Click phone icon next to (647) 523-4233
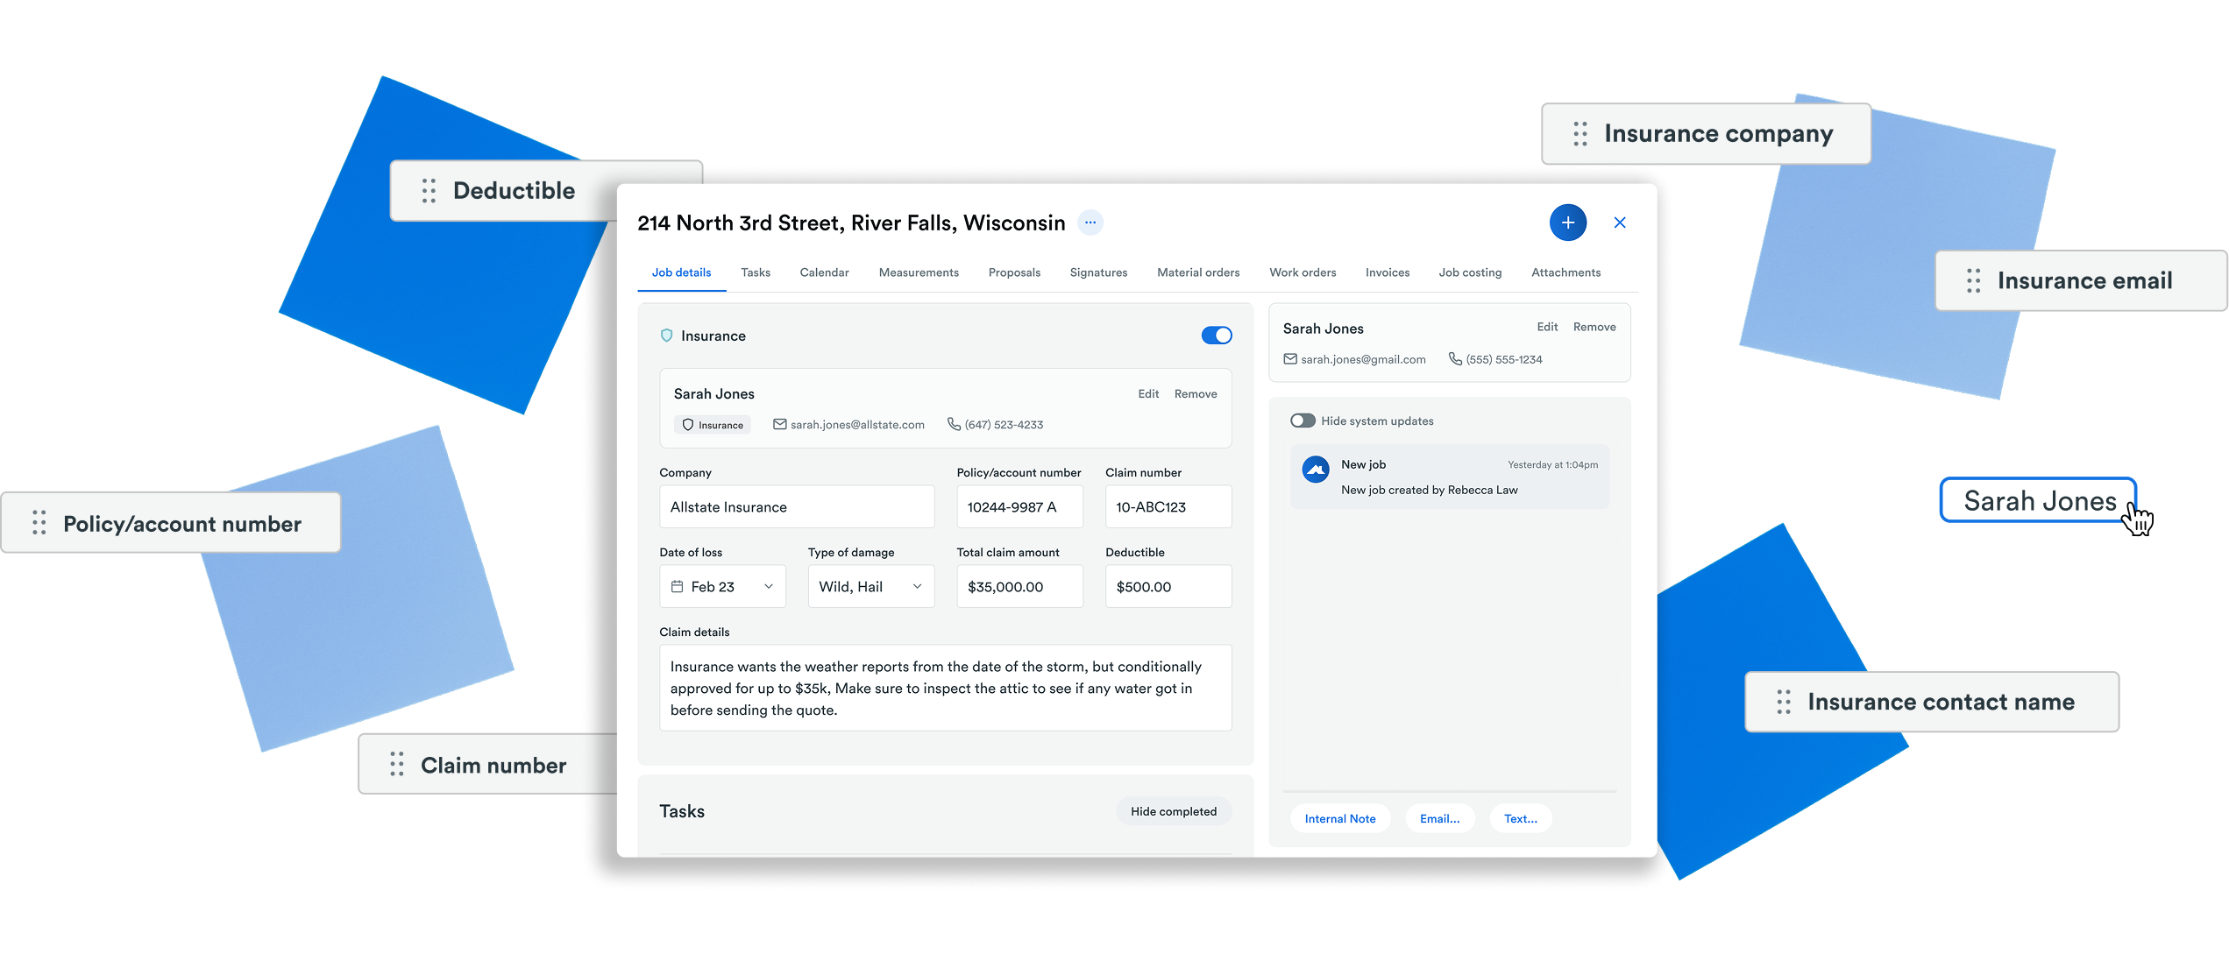Viewport: 2229px width, 954px height. [x=954, y=425]
